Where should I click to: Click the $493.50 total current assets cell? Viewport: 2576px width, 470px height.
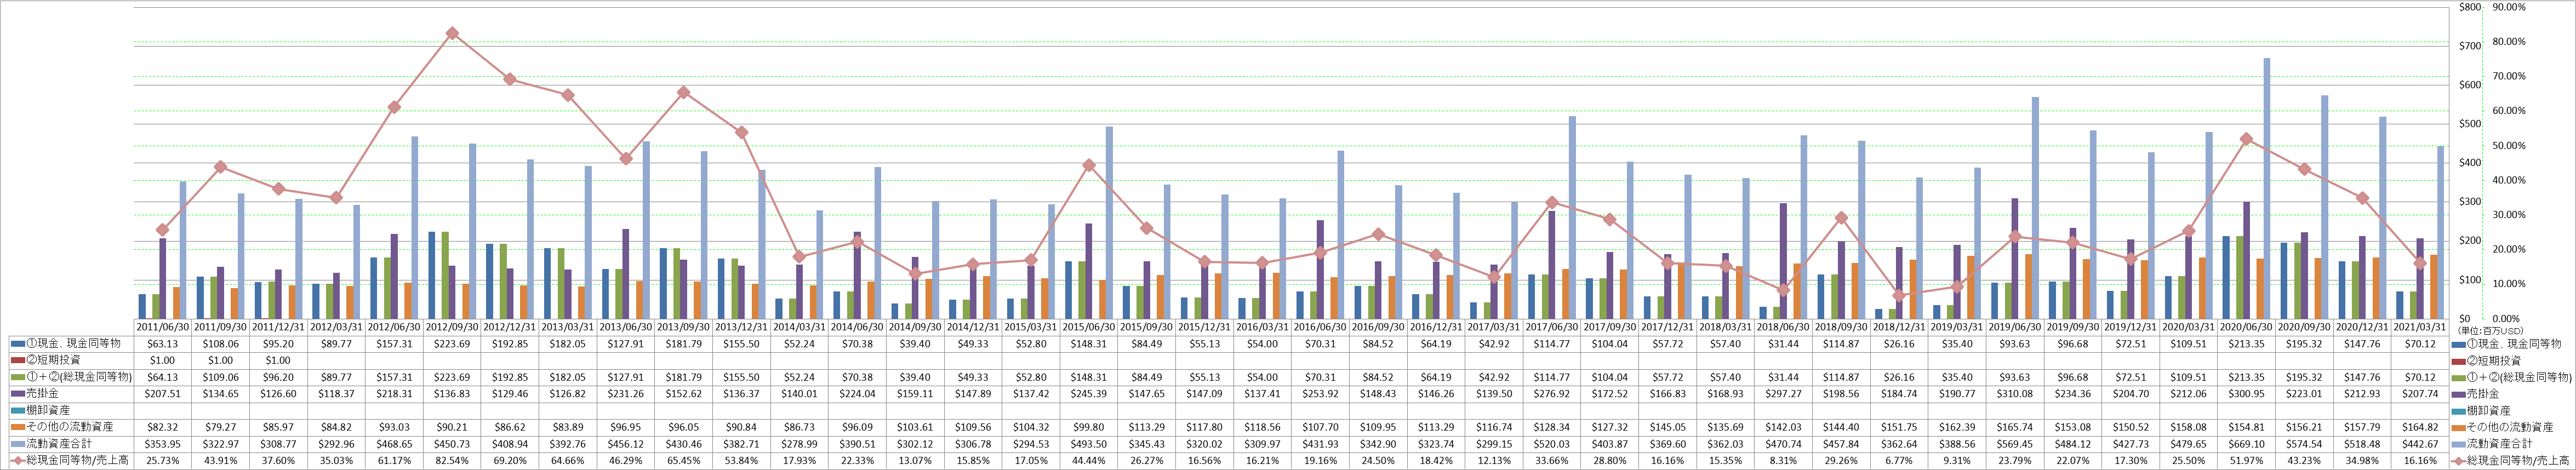(1088, 444)
